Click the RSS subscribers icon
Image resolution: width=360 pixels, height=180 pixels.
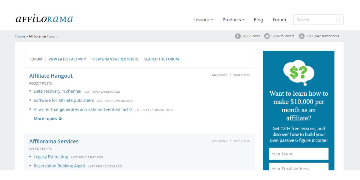click(x=301, y=36)
